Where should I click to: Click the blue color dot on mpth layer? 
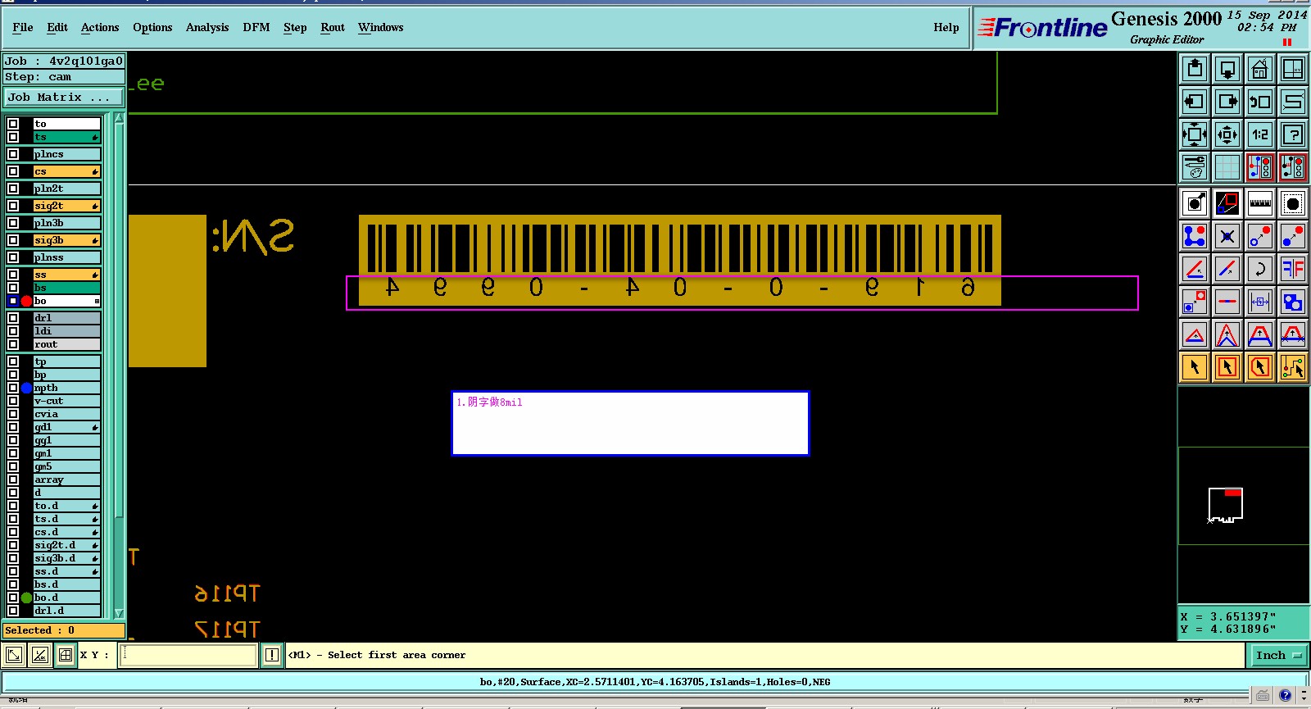[26, 388]
